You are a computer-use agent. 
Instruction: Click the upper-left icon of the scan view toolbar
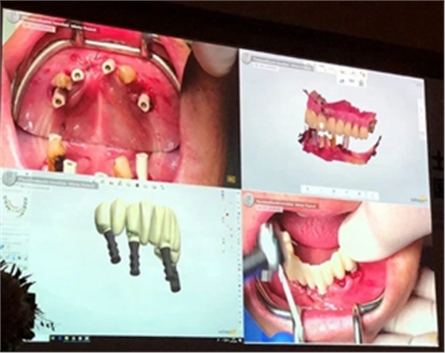coord(342,72)
